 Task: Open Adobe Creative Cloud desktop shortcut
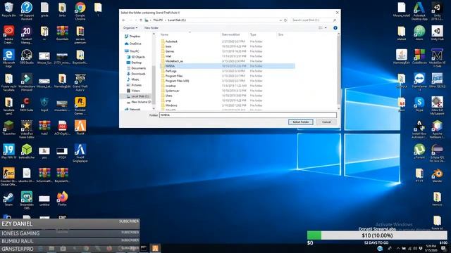click(8, 34)
